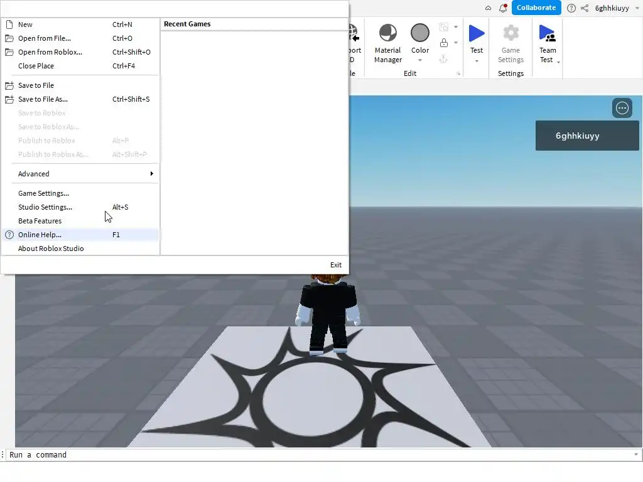Click the partly hidden Import 3D icon

(354, 33)
